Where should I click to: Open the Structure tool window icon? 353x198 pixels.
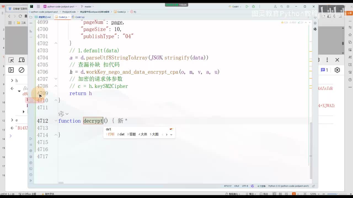[x=31, y=31]
